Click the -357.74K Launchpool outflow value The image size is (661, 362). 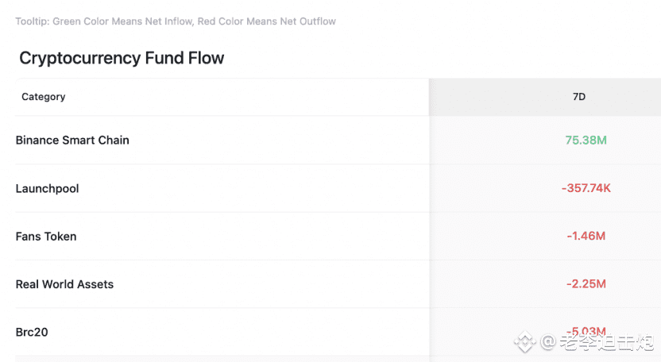(x=586, y=188)
